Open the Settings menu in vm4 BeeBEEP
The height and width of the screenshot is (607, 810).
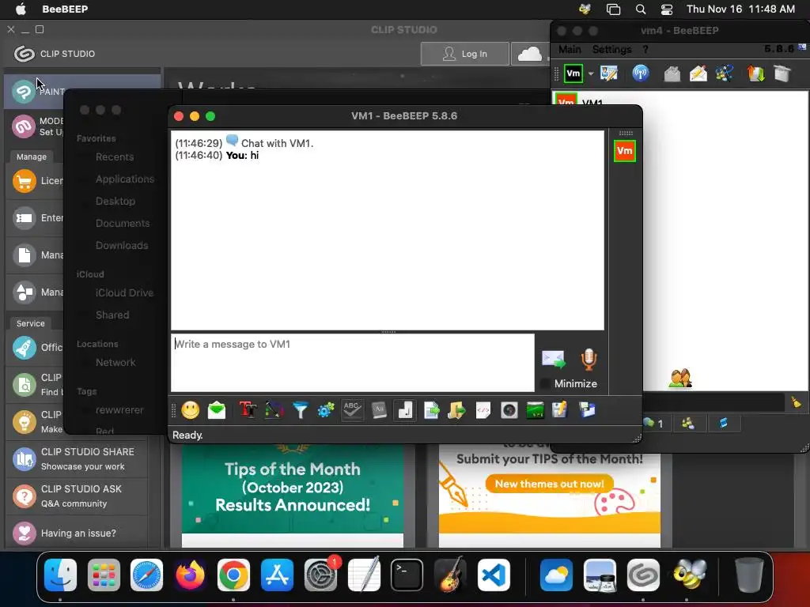(x=611, y=50)
